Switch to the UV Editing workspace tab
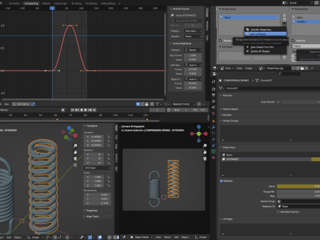Screen dimensions: 320x240 click(x=91, y=3)
